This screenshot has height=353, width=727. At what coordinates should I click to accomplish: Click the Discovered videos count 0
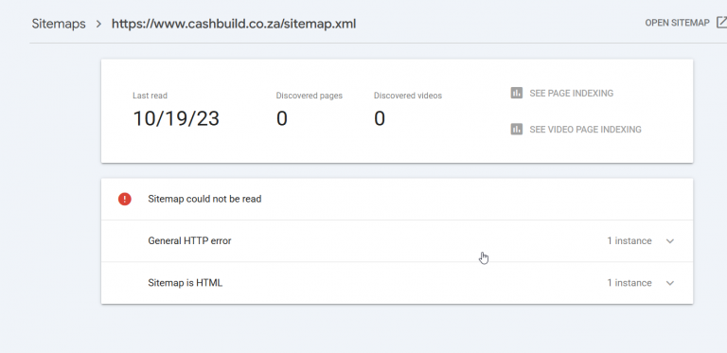(380, 118)
